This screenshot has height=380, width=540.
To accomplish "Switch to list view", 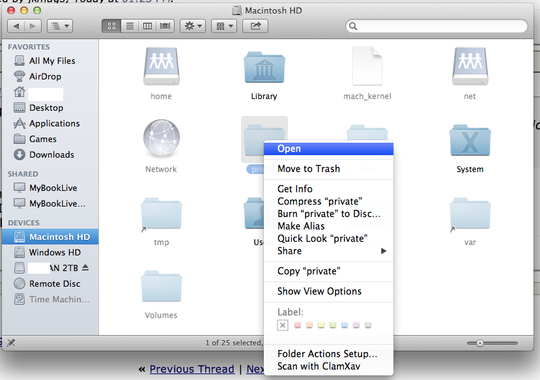I will click(x=130, y=26).
